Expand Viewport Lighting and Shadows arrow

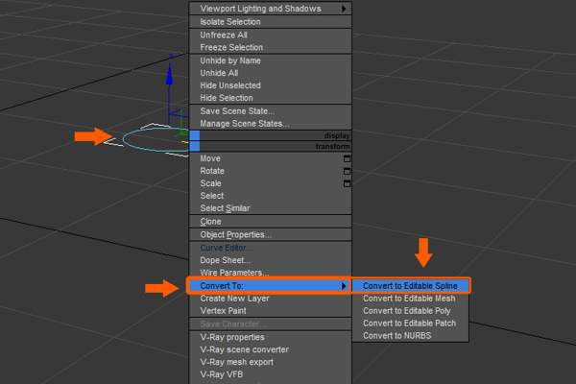(x=344, y=9)
